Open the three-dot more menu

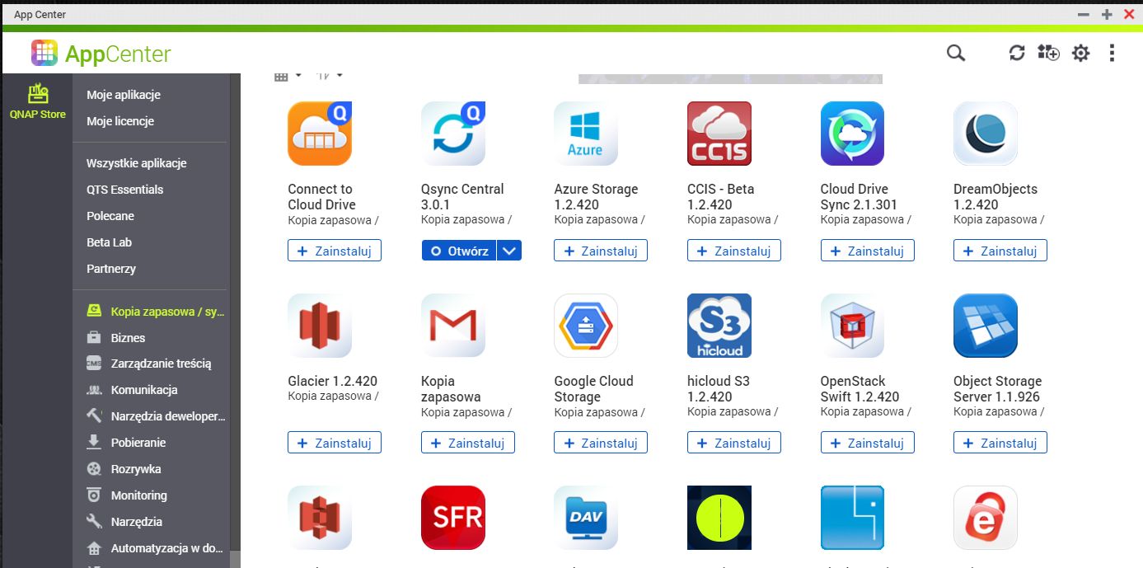click(x=1112, y=53)
